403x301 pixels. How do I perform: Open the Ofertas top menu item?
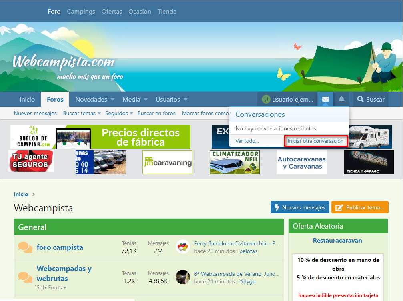(112, 12)
